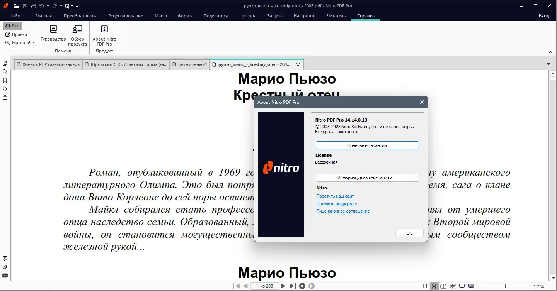Screen dimensions: 557x291
Task: Switch to the Защита ribbon tab
Action: (x=275, y=16)
